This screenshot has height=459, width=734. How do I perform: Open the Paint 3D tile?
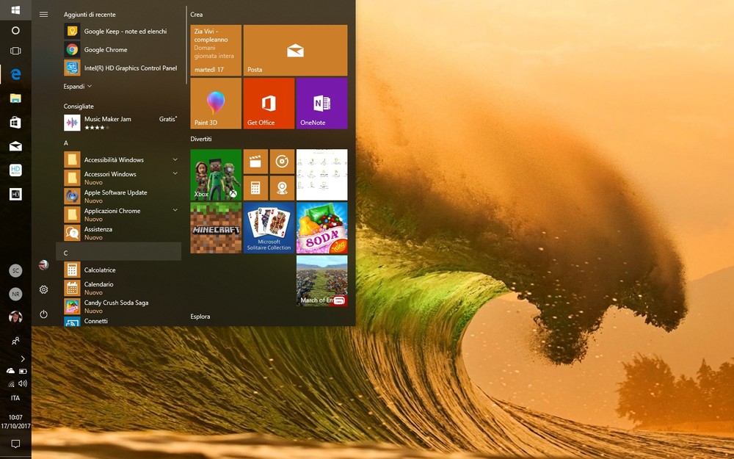[216, 104]
